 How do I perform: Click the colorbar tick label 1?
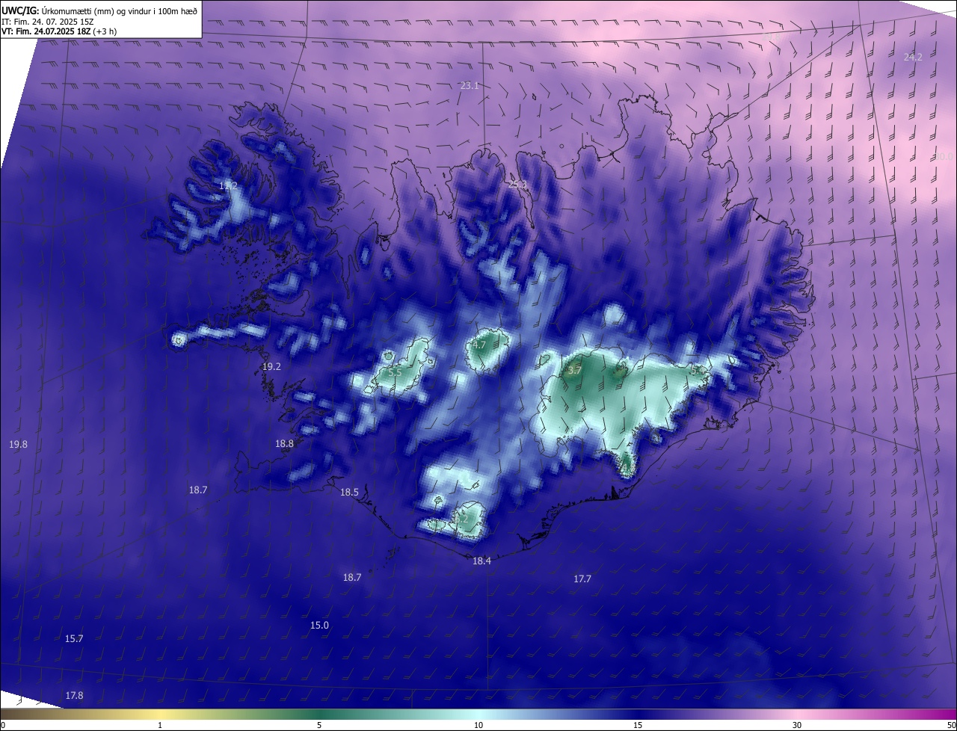click(x=160, y=725)
